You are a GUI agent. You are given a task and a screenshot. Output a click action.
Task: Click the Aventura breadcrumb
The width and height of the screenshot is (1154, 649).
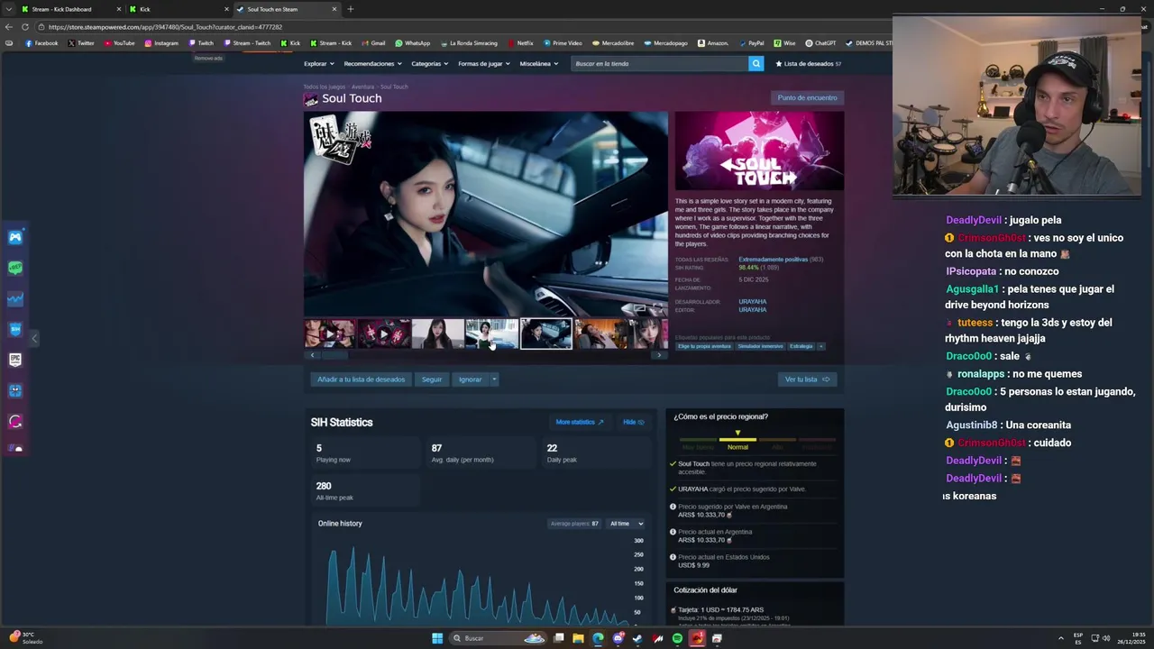[x=362, y=87]
